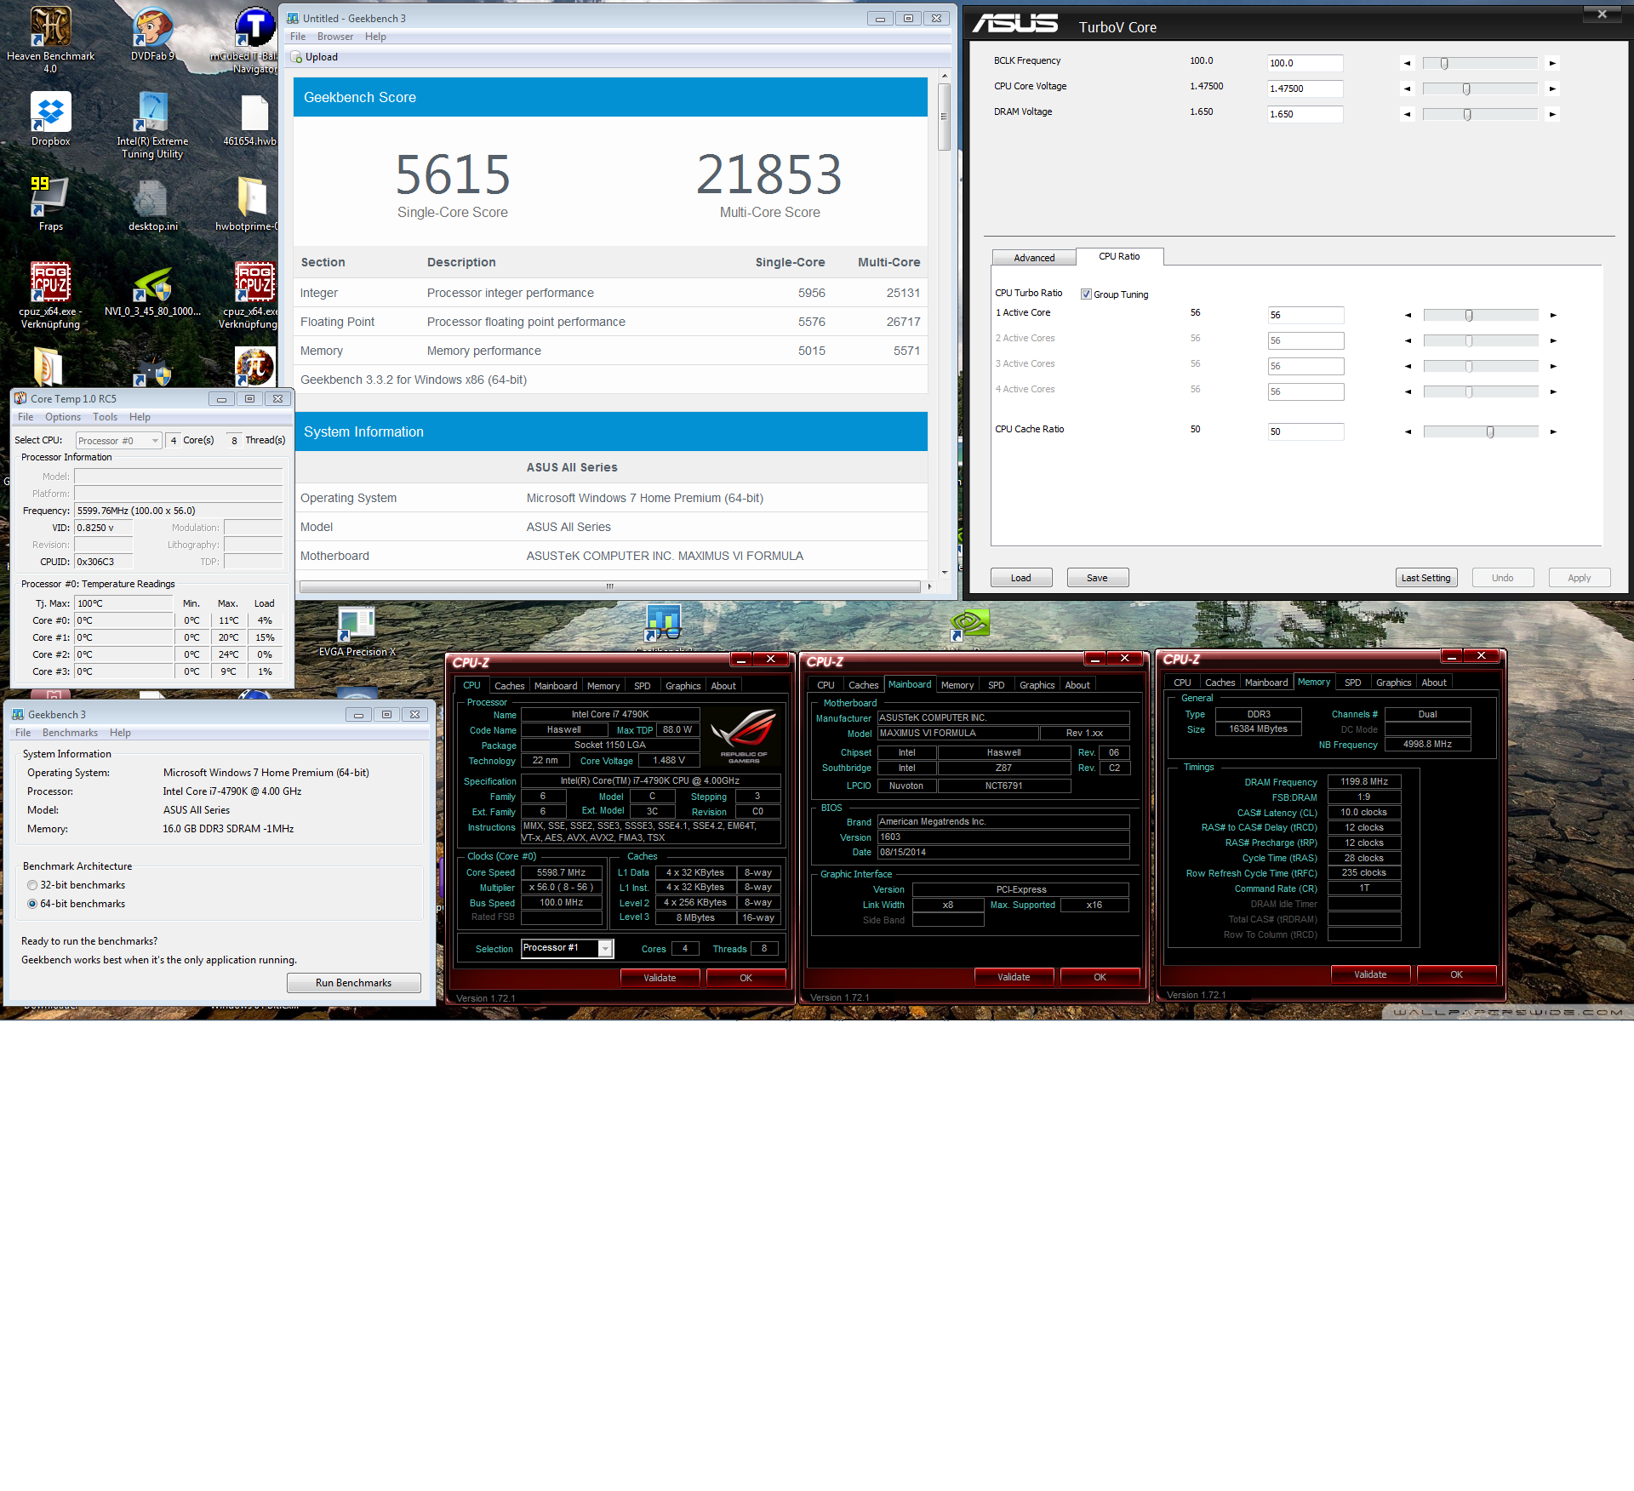This screenshot has width=1634, height=1491.
Task: Click CPU Core Voltage 1.47500 input field
Action: click(1305, 89)
